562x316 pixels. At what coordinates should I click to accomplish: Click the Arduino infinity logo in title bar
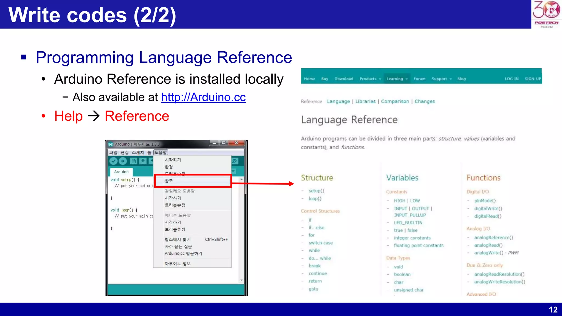(x=111, y=144)
